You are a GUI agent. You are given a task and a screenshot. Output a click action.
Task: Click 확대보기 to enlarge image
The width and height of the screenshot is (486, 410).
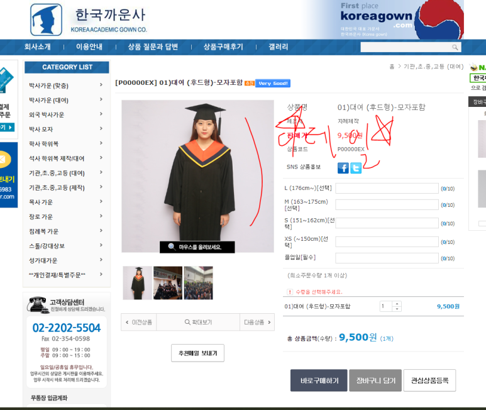[x=198, y=323]
